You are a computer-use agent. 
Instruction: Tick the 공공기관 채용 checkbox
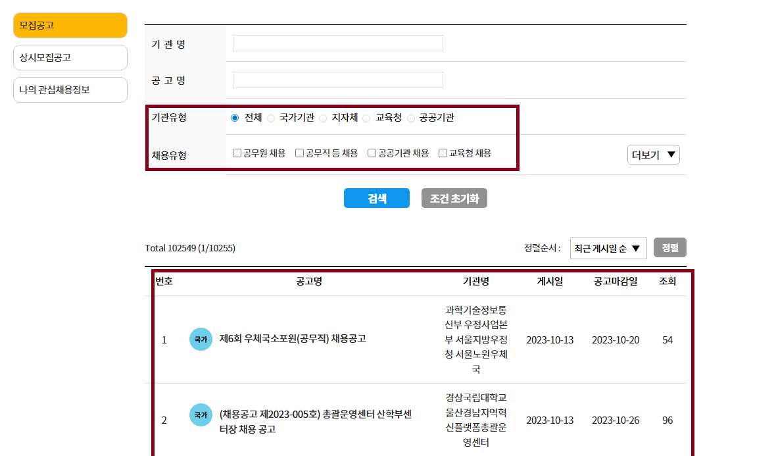coord(372,152)
